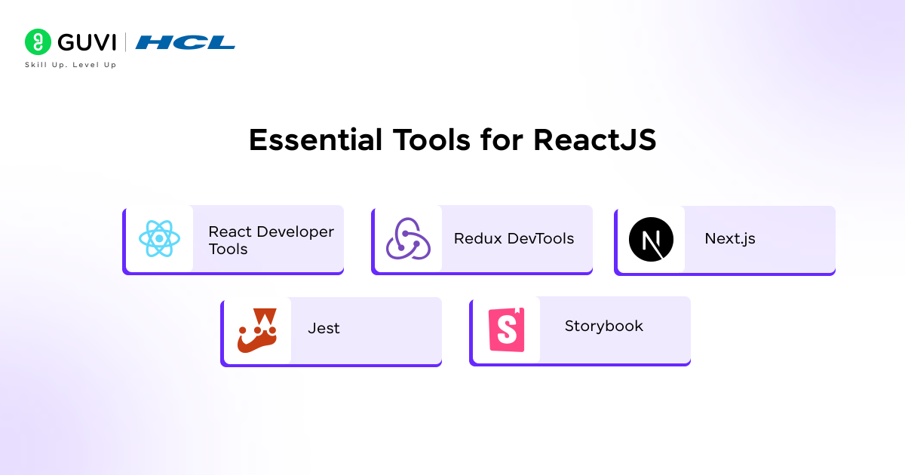Open the red Jest logo icon
The height and width of the screenshot is (475, 905).
click(x=256, y=330)
